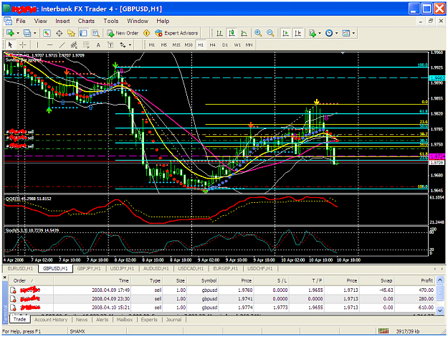The image size is (448, 337).
Task: Open the Journal terminal tab
Action: pos(173,320)
